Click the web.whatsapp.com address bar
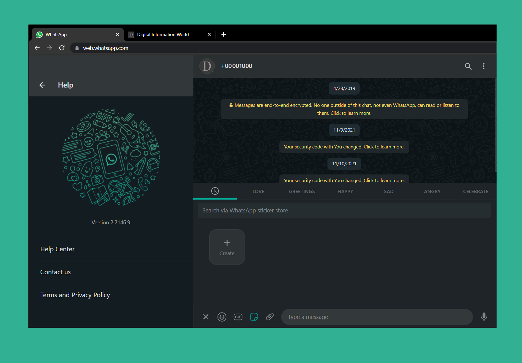Screen dimensions: 522x363 tap(283, 48)
